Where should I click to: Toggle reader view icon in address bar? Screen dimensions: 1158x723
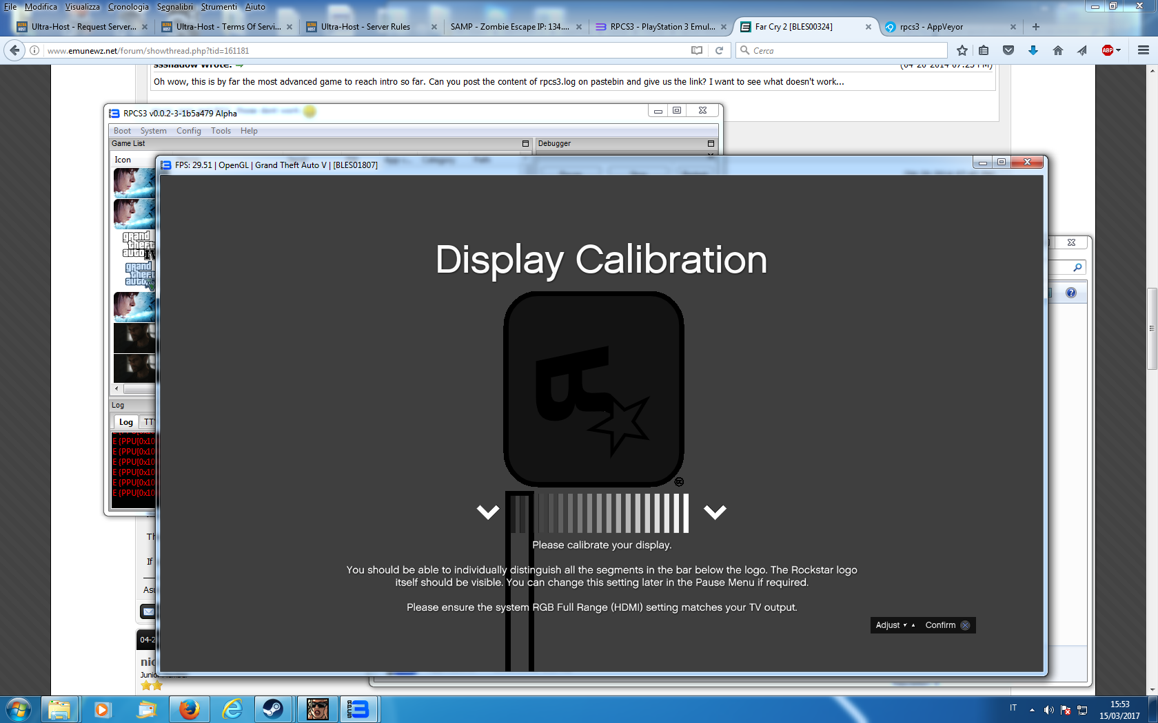click(x=697, y=50)
